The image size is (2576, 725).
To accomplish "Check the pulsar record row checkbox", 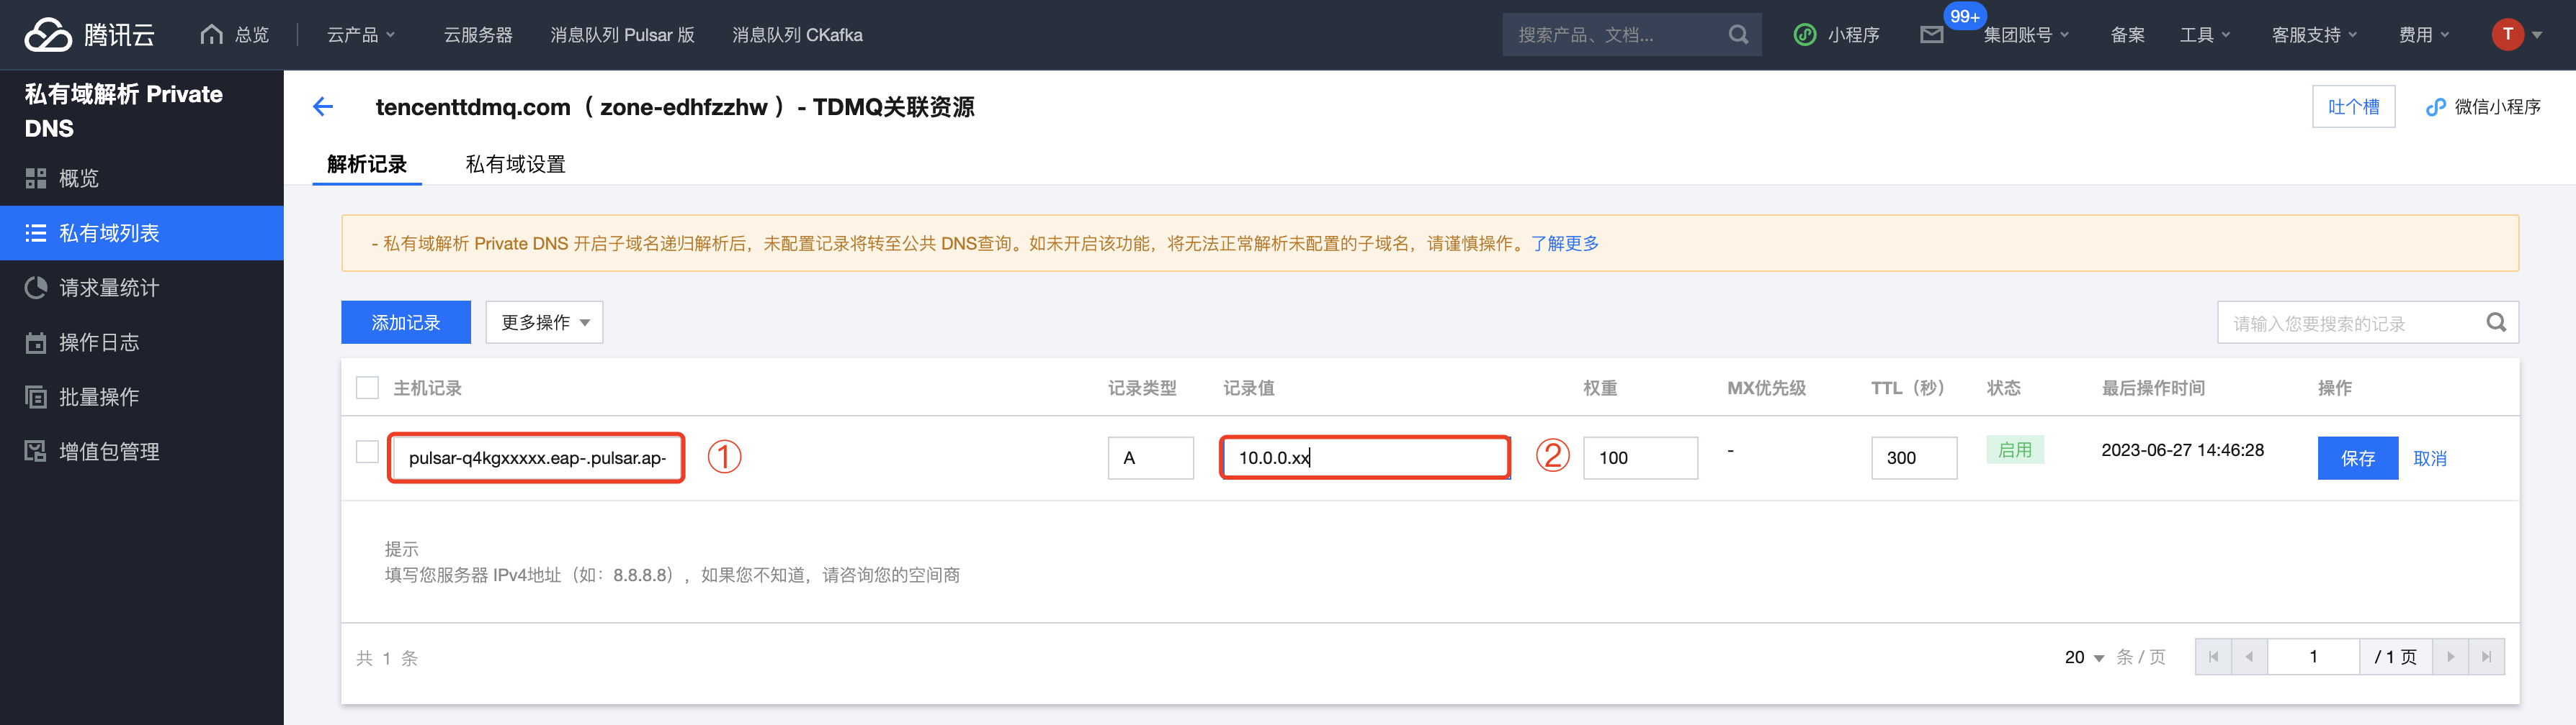I will [368, 452].
